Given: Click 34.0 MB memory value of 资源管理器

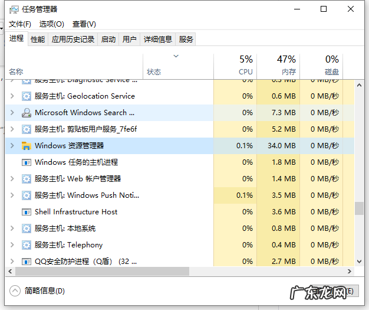Looking at the screenshot, I should click(281, 146).
